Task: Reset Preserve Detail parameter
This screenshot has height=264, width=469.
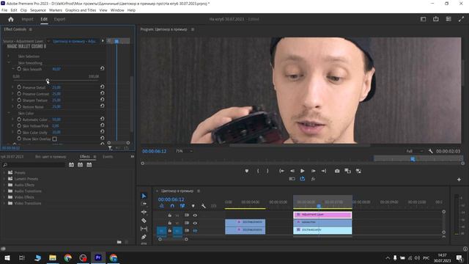Action: [x=103, y=87]
